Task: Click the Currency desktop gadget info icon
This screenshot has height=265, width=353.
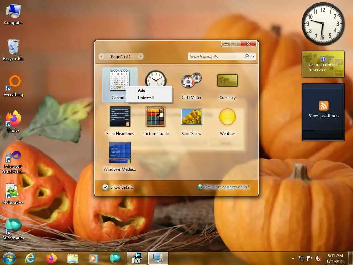Action: point(323,59)
